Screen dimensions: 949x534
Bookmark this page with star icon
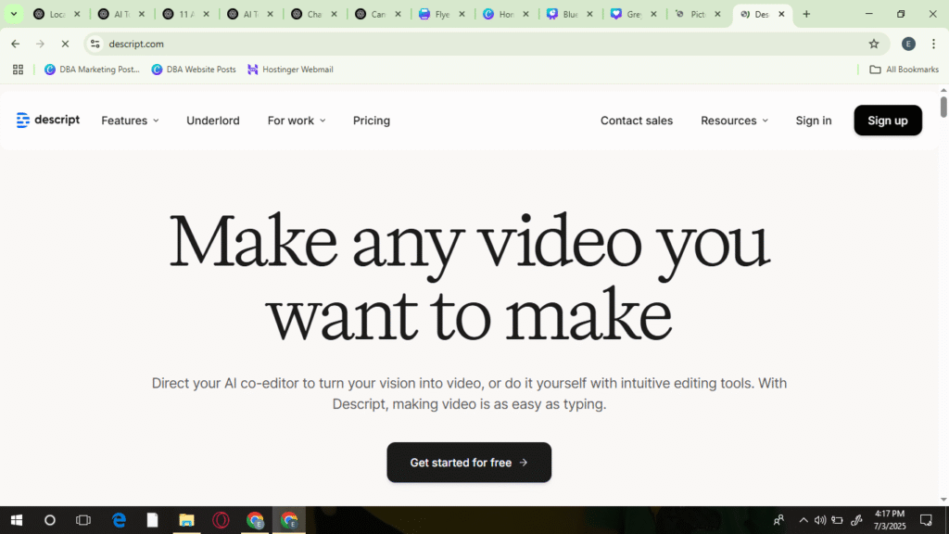click(x=873, y=44)
